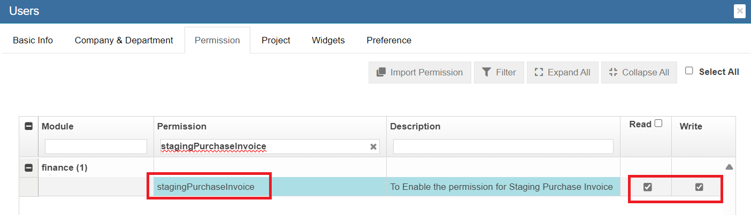
Task: Click the Import Permission button
Action: tap(419, 72)
